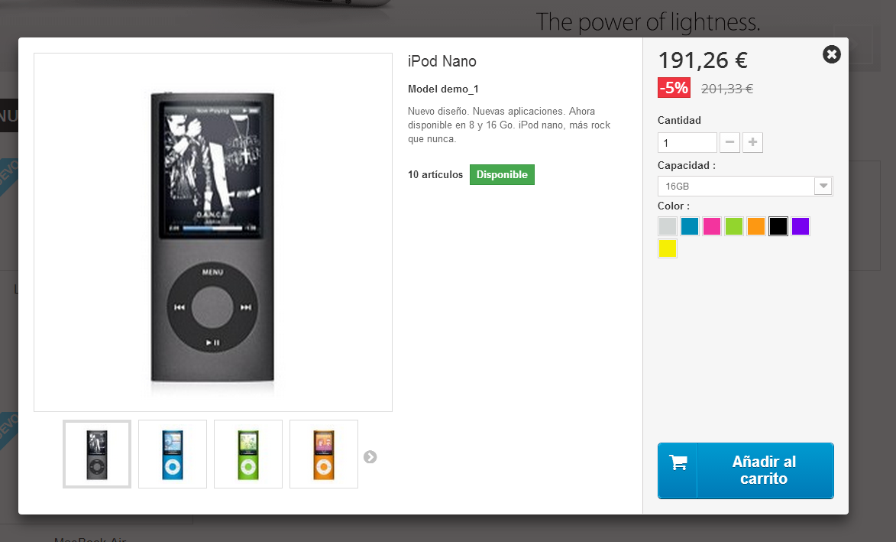Click the Model demo_1 reference text
896x542 pixels.
[444, 89]
